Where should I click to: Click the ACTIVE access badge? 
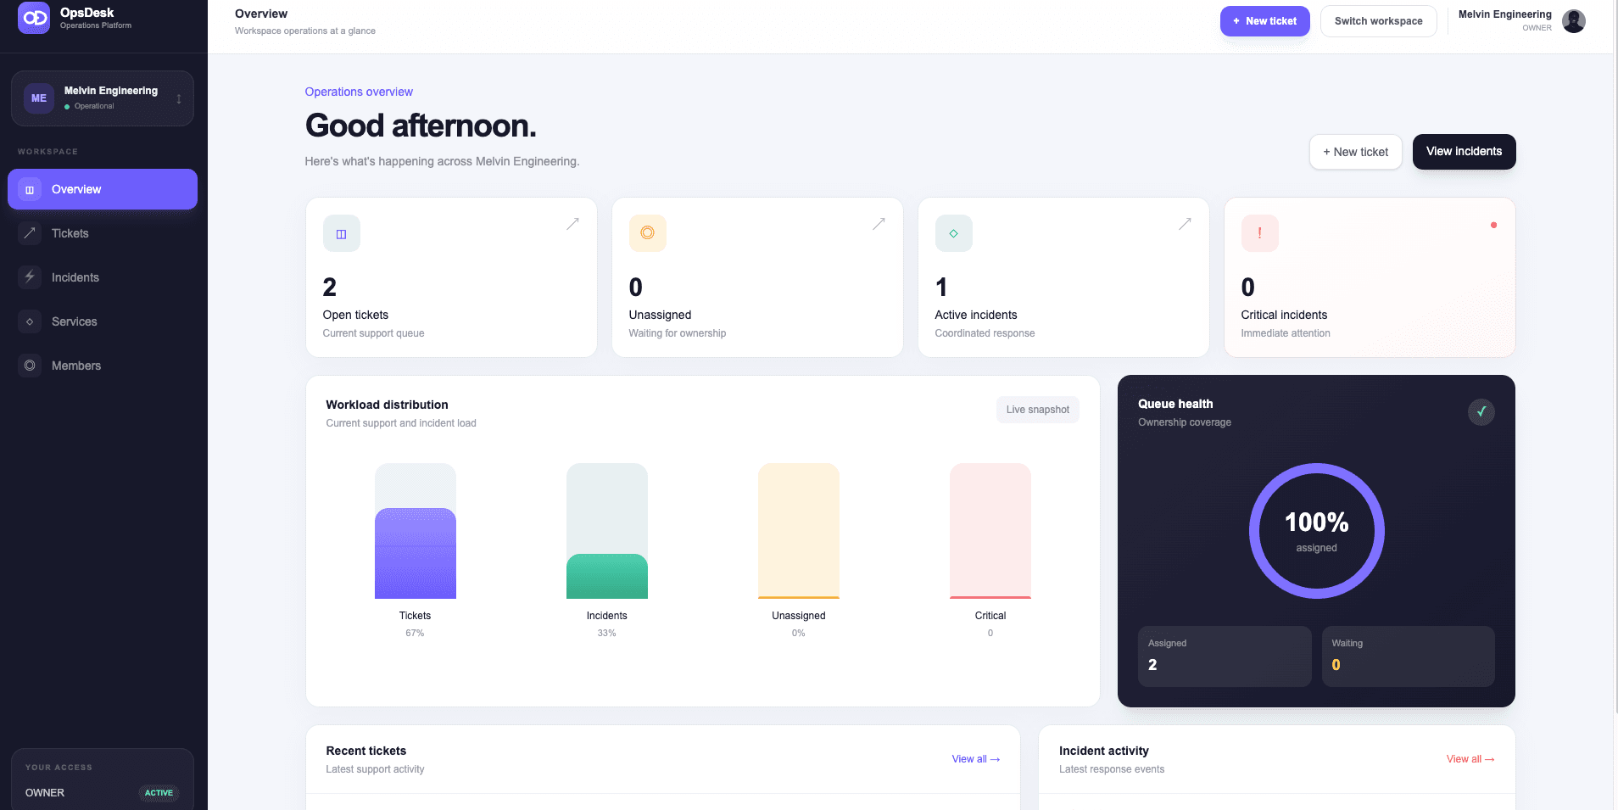tap(159, 793)
